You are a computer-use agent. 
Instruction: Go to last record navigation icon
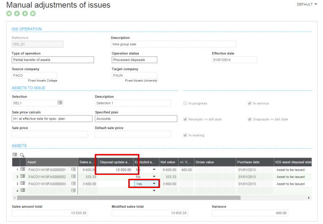(x=33, y=14)
